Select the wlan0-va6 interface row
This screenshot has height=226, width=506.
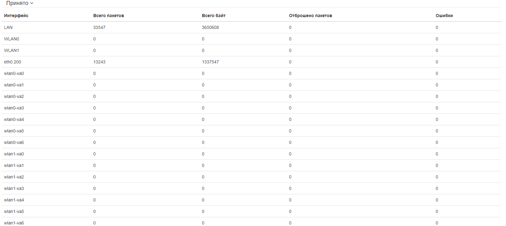click(14, 142)
